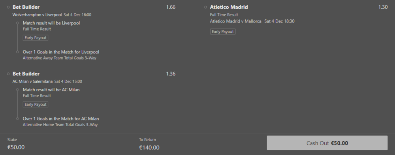This screenshot has width=395, height=155.
Task: Click the Cash Out €50.00 button
Action: (x=327, y=143)
